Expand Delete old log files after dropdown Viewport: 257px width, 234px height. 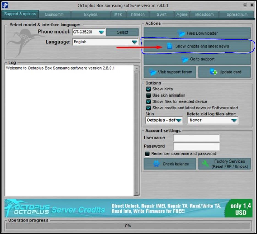212,120
